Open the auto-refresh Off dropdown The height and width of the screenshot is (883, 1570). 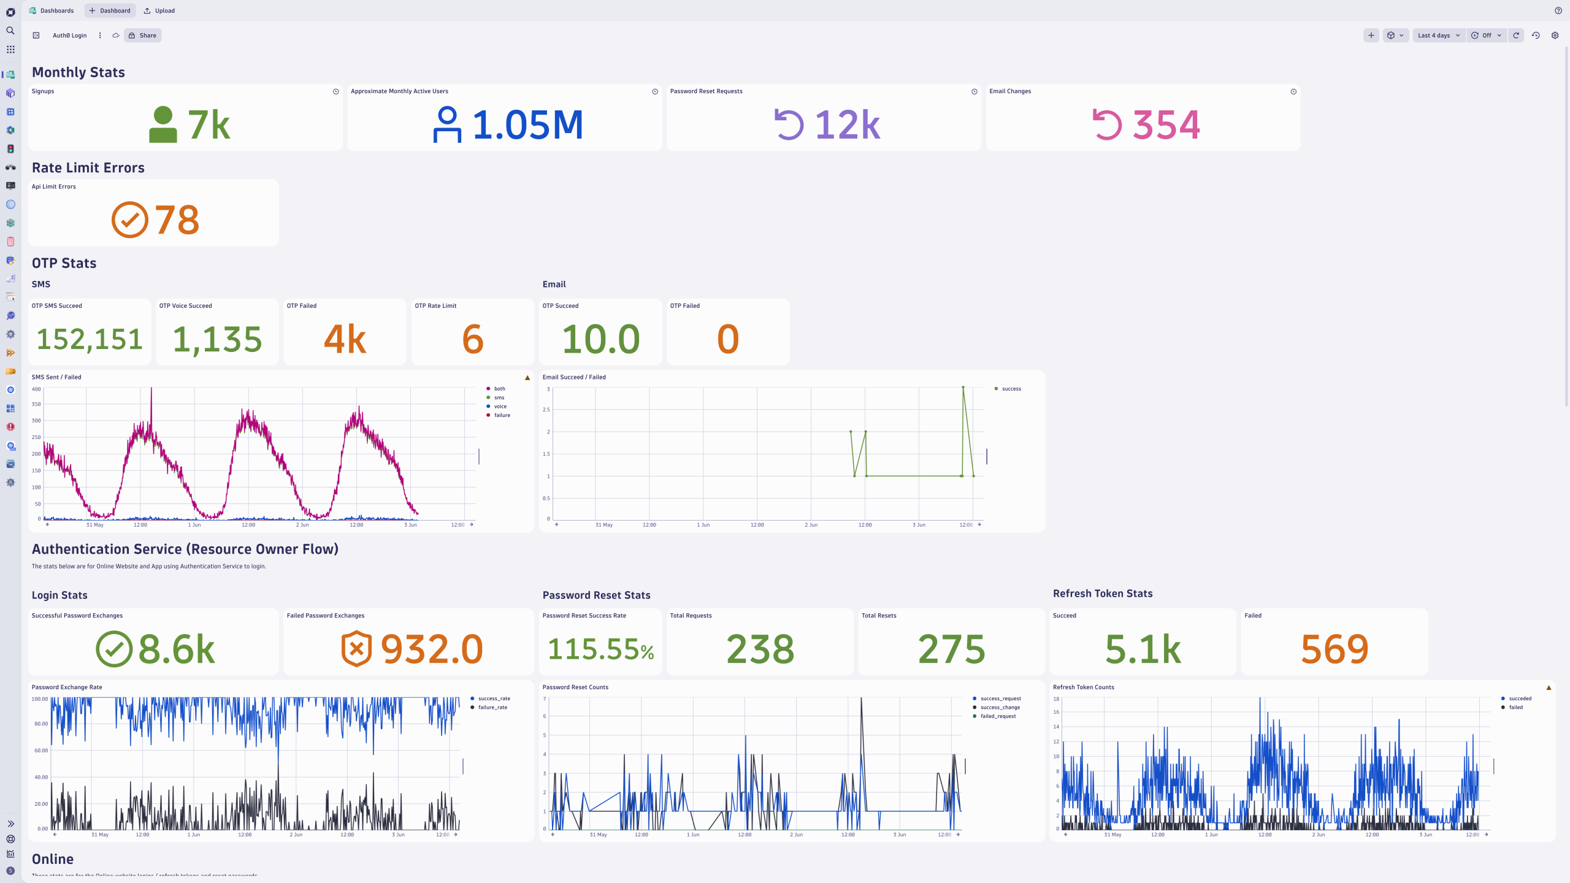1486,35
